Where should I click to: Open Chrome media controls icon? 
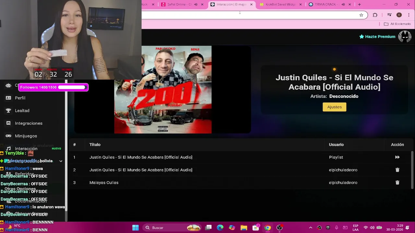[x=390, y=15]
